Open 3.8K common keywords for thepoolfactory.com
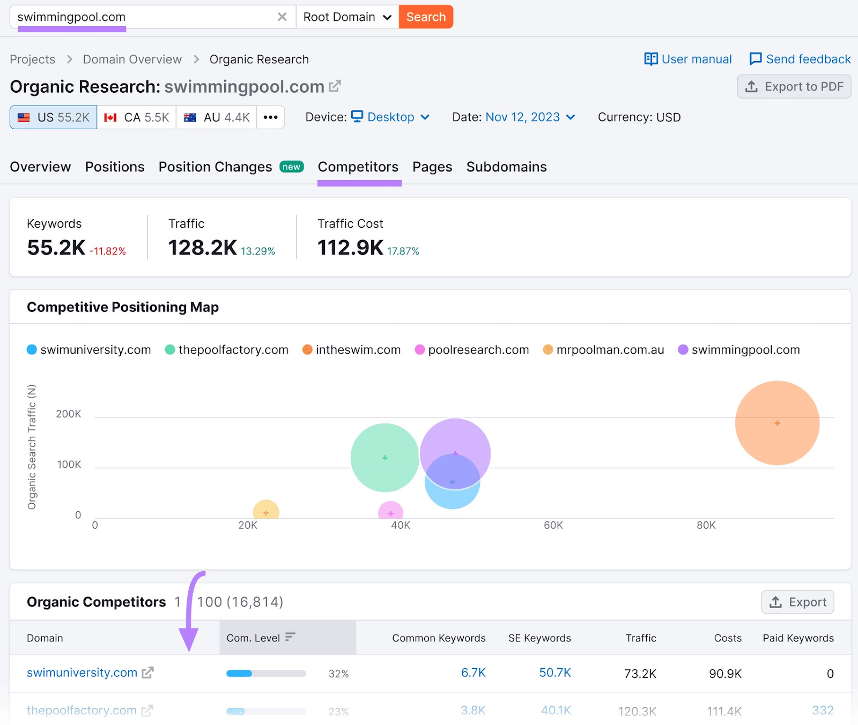Image resolution: width=858 pixels, height=725 pixels. [473, 711]
